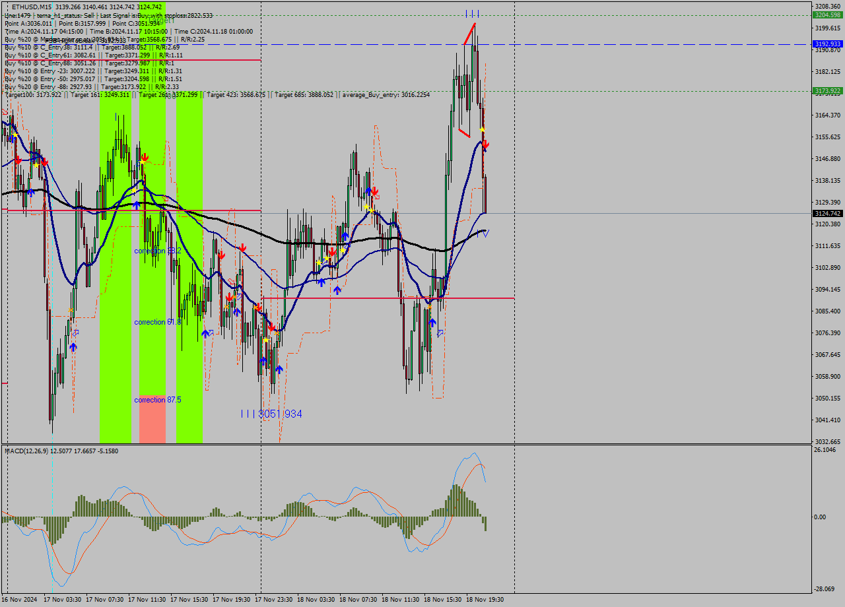Click the '17 Nov 19:30' time label
This screenshot has height=607, width=845.
click(232, 600)
